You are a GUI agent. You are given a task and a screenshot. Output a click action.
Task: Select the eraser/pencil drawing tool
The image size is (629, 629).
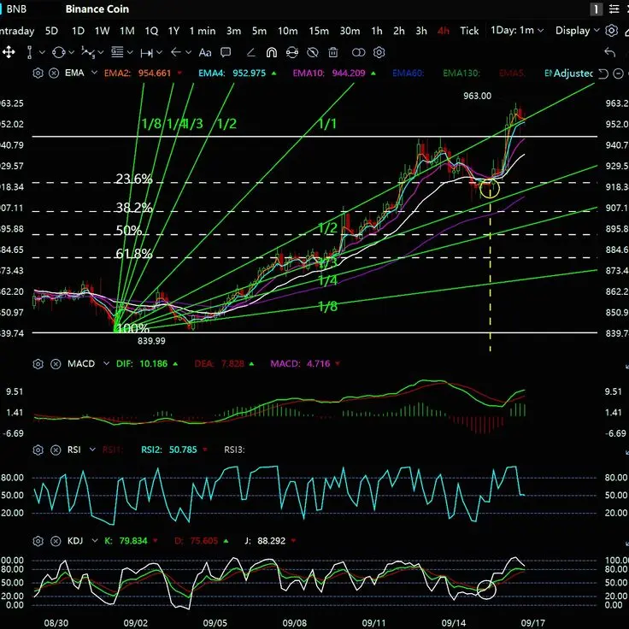[251, 52]
